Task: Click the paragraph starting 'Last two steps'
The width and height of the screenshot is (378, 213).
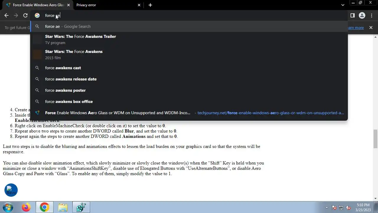Action: point(132,149)
